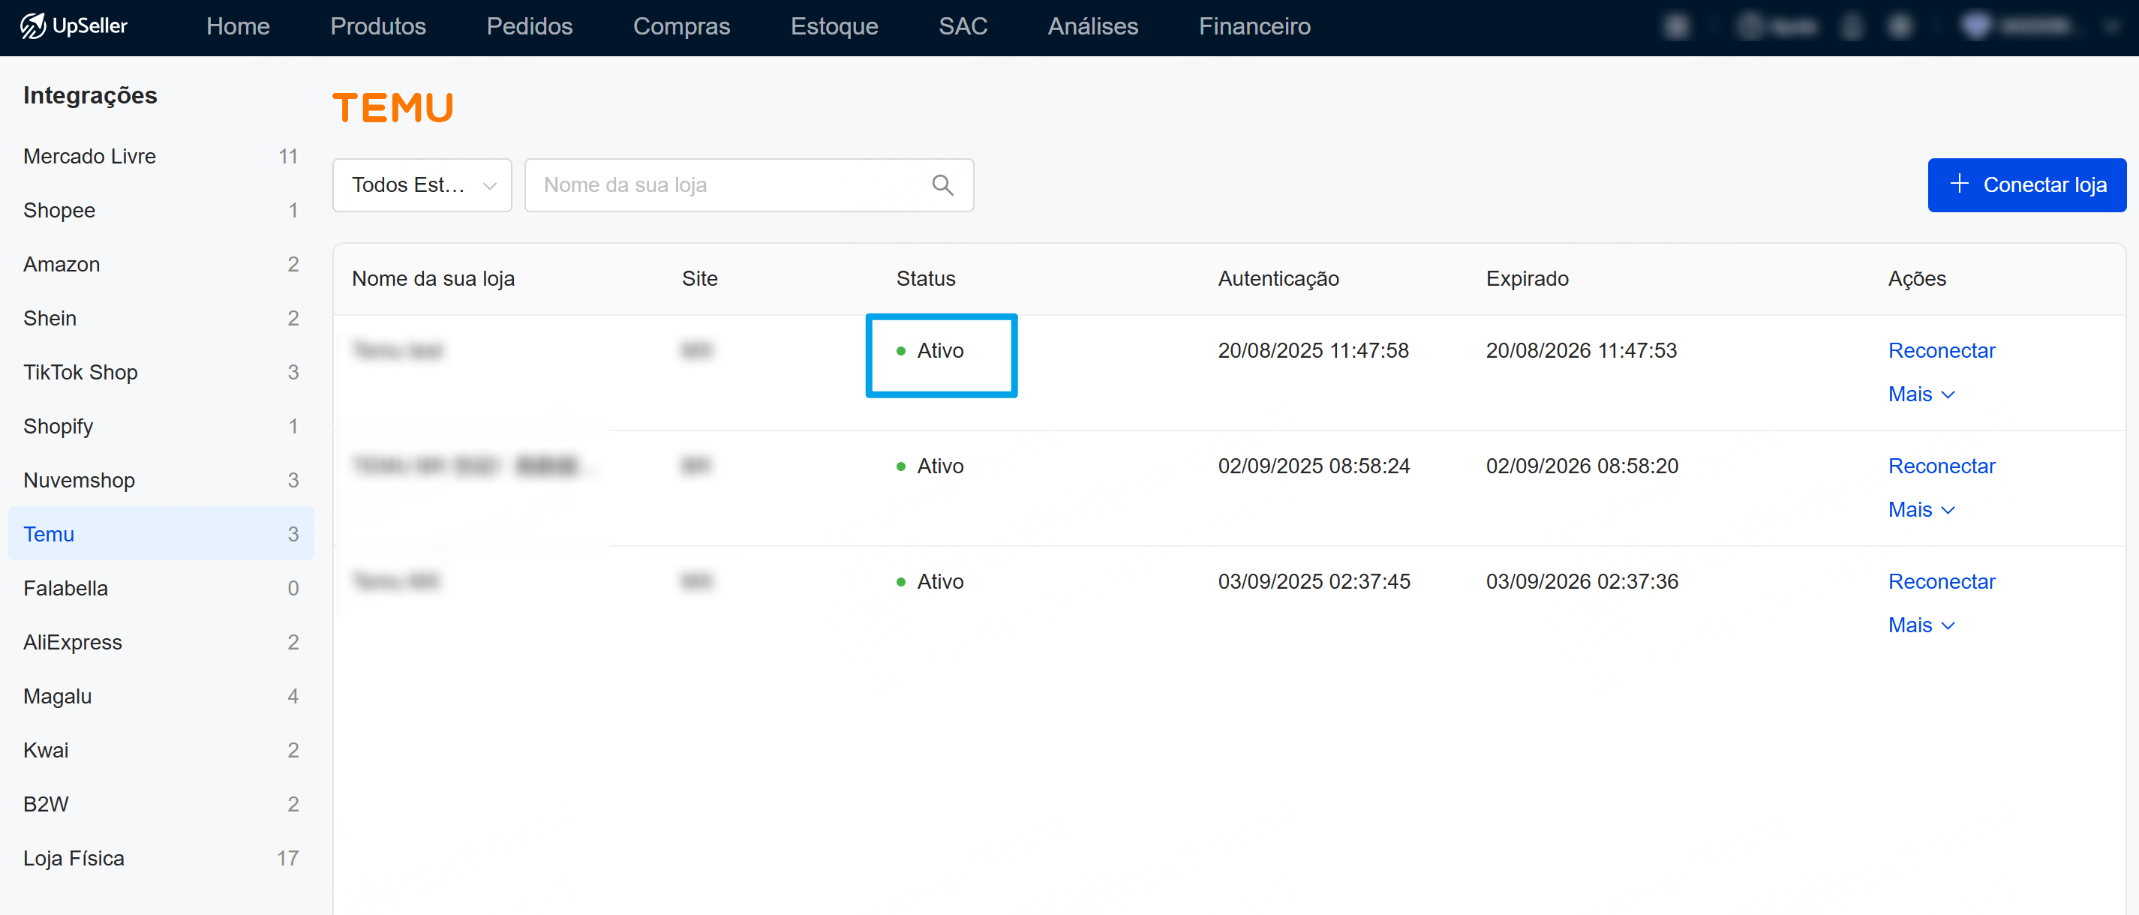Click expiry date 02/09/2026 08:58:20
The height and width of the screenshot is (915, 2139).
tap(1582, 466)
